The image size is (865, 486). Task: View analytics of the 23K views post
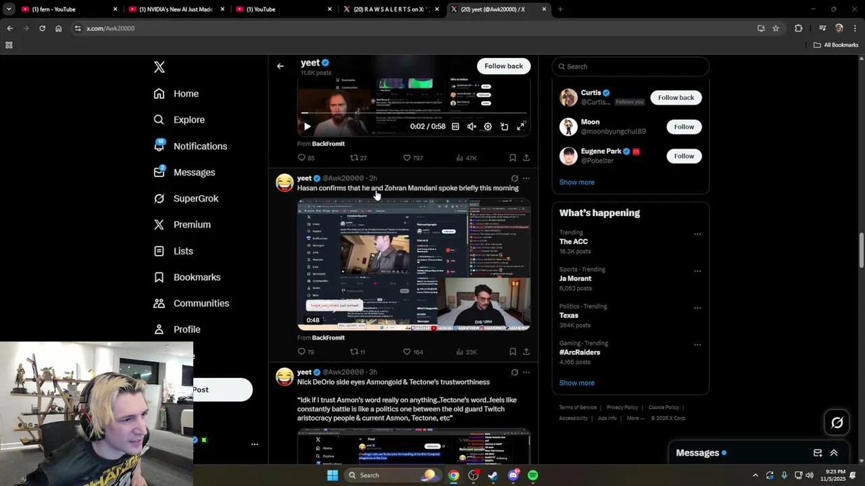click(x=466, y=352)
